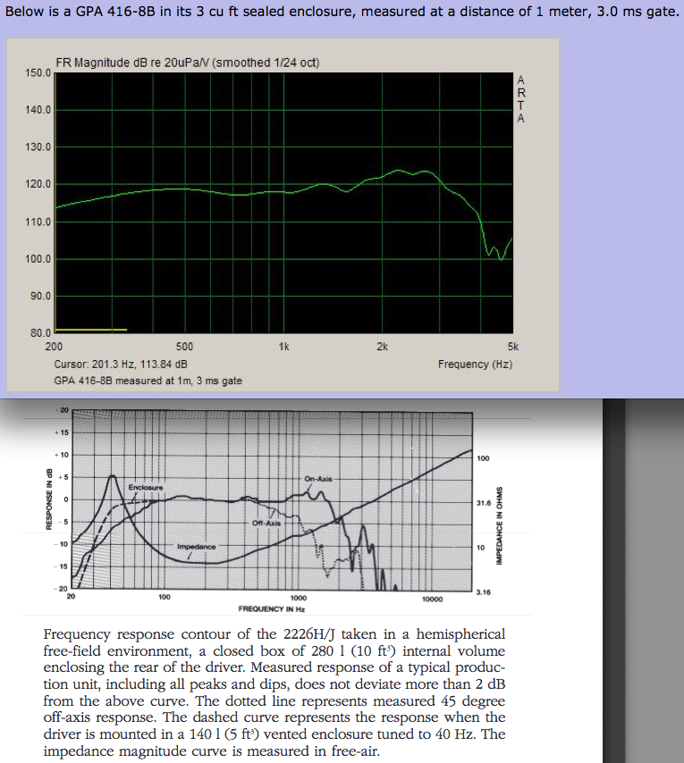Click the '3.16' impedance scale value

click(x=484, y=592)
